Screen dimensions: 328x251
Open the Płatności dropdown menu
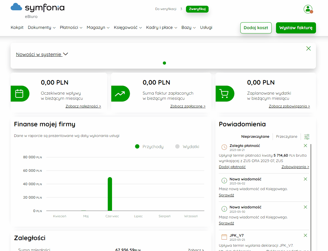coord(71,27)
